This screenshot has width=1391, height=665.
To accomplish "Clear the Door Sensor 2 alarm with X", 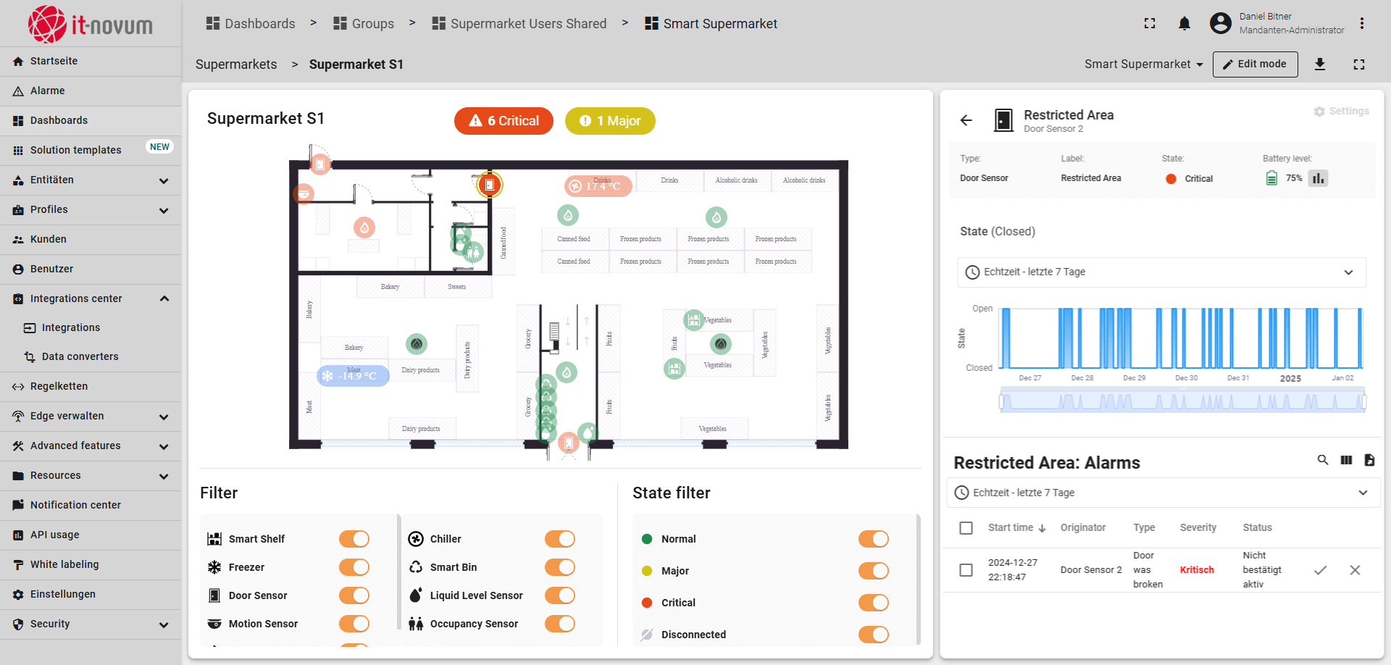I will [x=1355, y=570].
